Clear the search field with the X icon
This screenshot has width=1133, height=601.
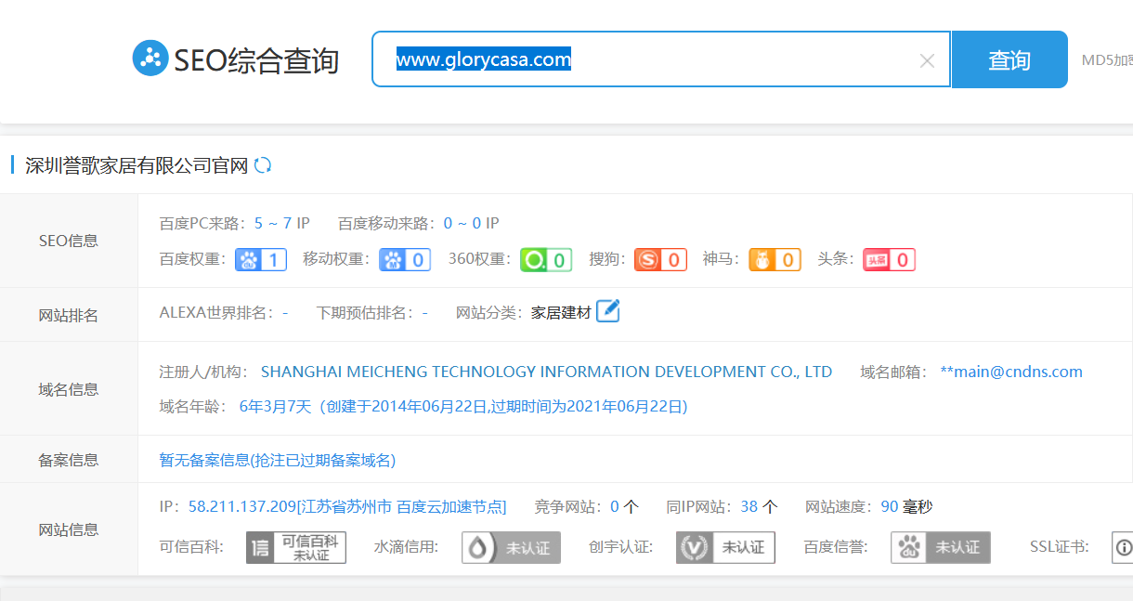pos(927,60)
